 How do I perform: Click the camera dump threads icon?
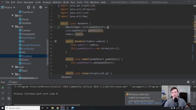coord(3,98)
